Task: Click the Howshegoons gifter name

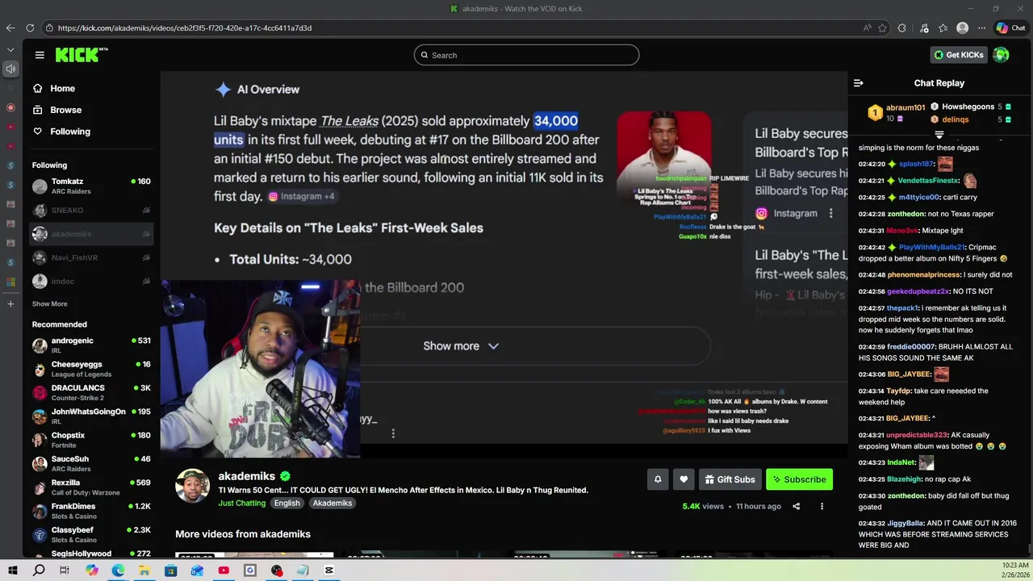Action: tap(968, 107)
